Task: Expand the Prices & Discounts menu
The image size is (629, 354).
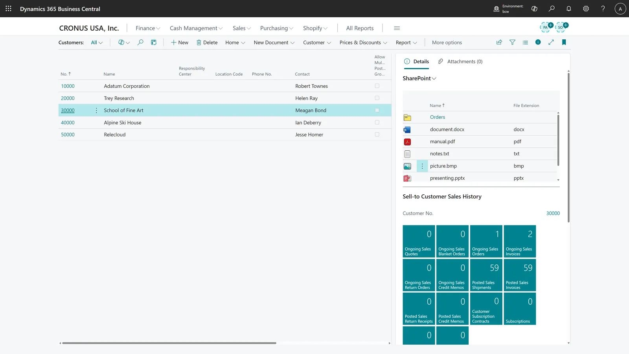Action: [x=363, y=42]
